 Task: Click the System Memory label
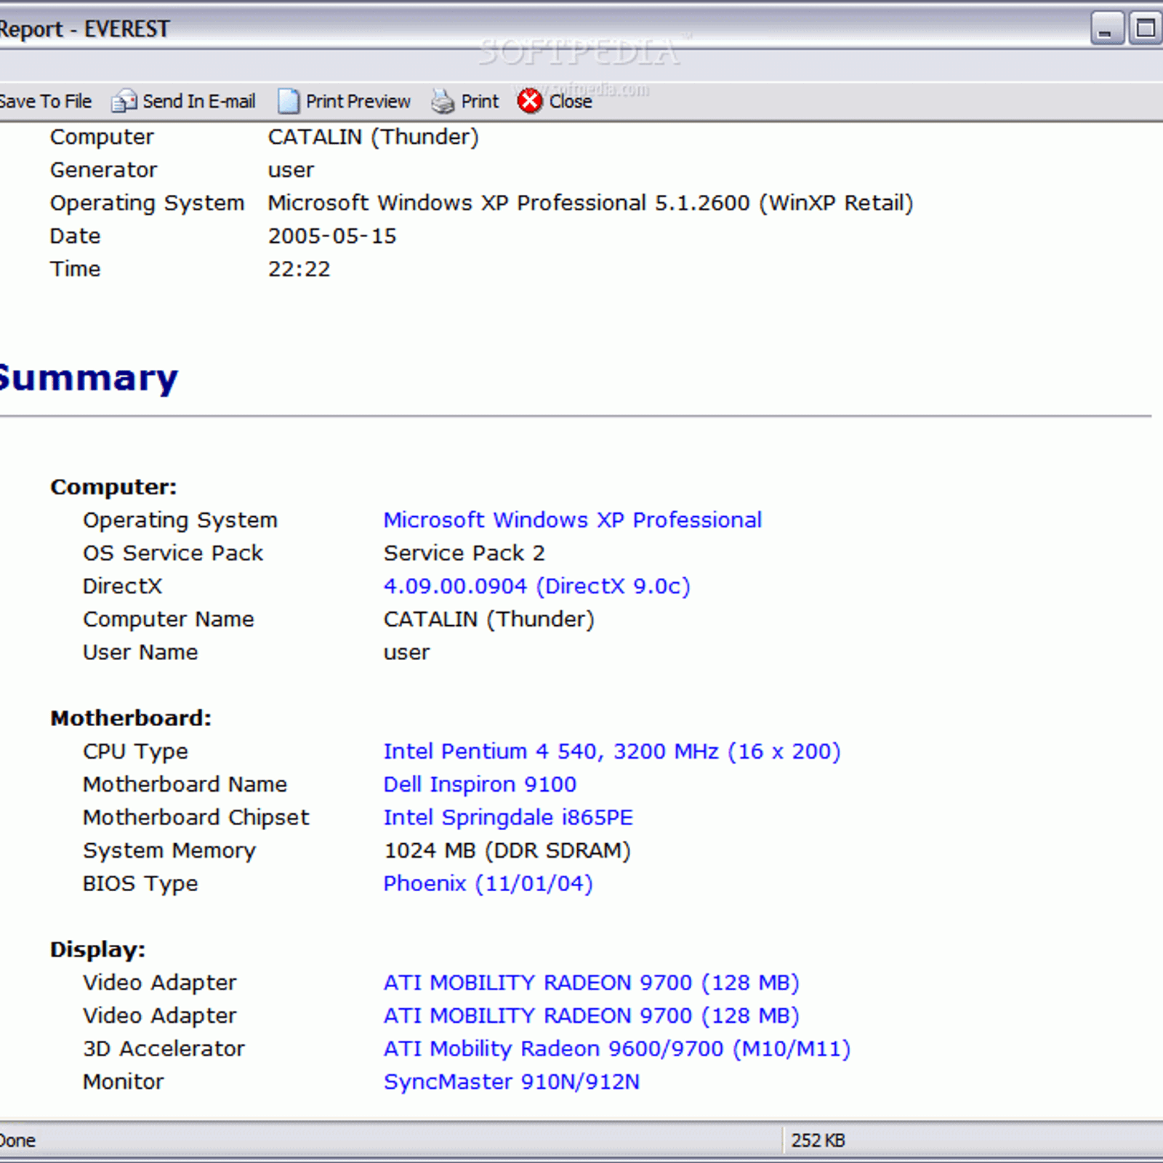pyautogui.click(x=169, y=850)
